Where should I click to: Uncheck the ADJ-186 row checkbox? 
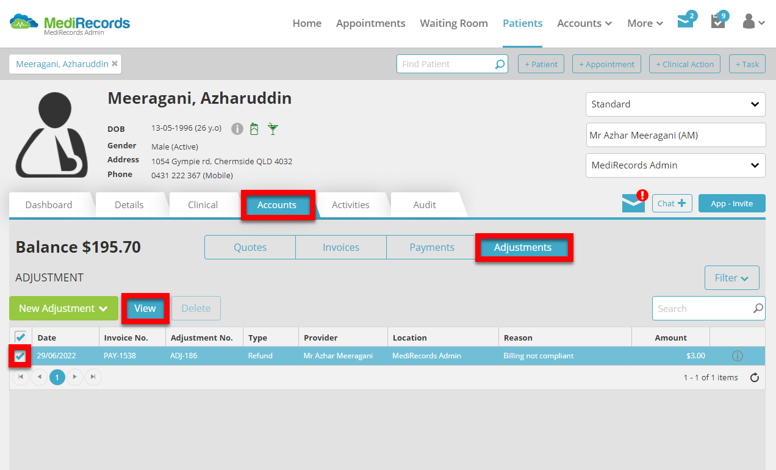click(20, 356)
